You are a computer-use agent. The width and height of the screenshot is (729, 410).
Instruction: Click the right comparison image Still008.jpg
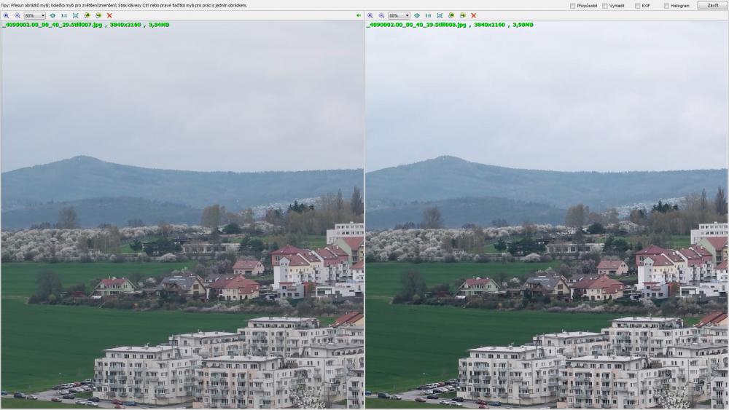coord(546,218)
